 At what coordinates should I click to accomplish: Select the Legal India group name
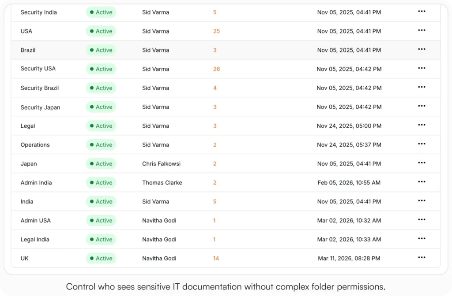pyautogui.click(x=35, y=240)
